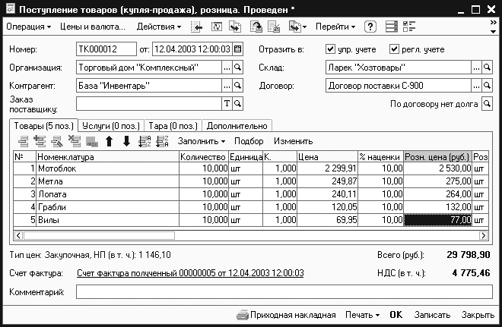Image resolution: width=502 pixels, height=327 pixels.
Task: Move the selected row down
Action: 126,141
